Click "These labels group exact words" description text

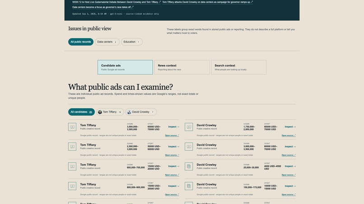(231, 31)
